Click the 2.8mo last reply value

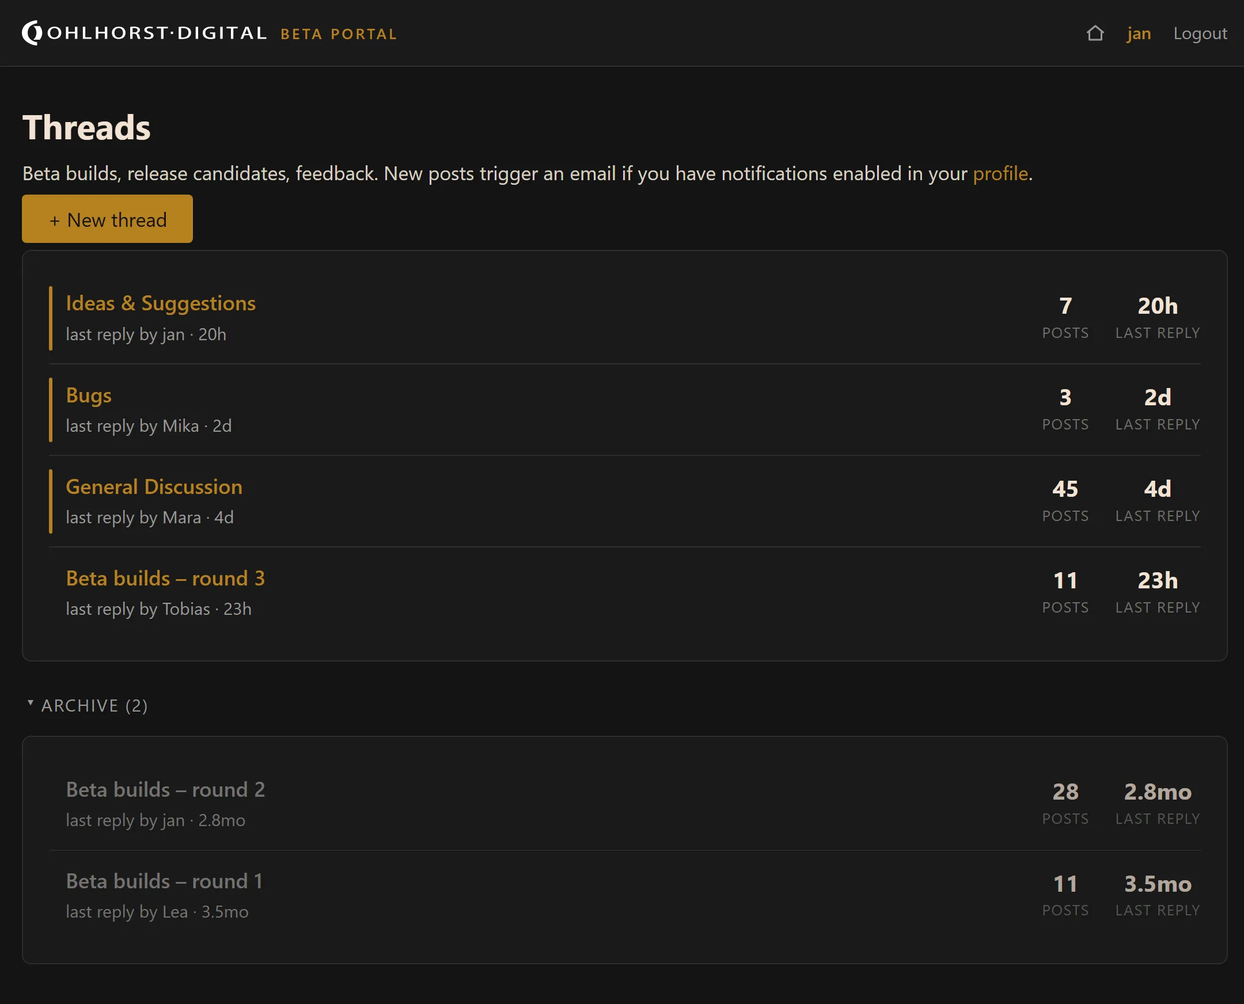pyautogui.click(x=1157, y=792)
